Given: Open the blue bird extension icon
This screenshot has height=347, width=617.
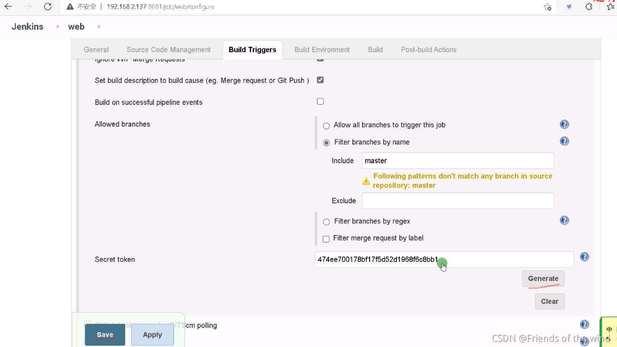Looking at the screenshot, I should (x=569, y=7).
